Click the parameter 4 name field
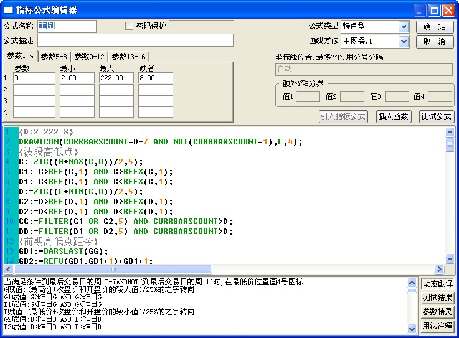 (34, 112)
